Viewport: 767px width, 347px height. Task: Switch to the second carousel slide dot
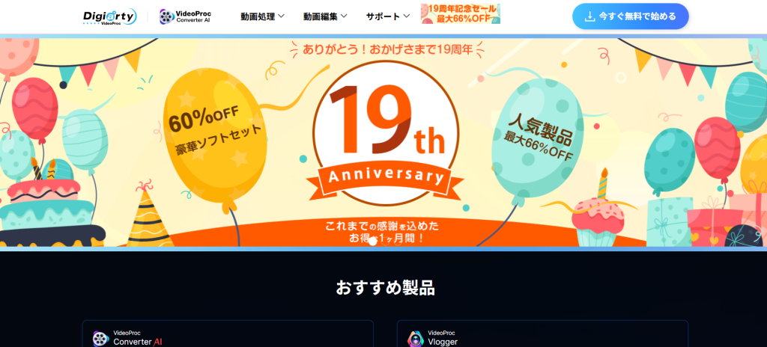(386, 241)
